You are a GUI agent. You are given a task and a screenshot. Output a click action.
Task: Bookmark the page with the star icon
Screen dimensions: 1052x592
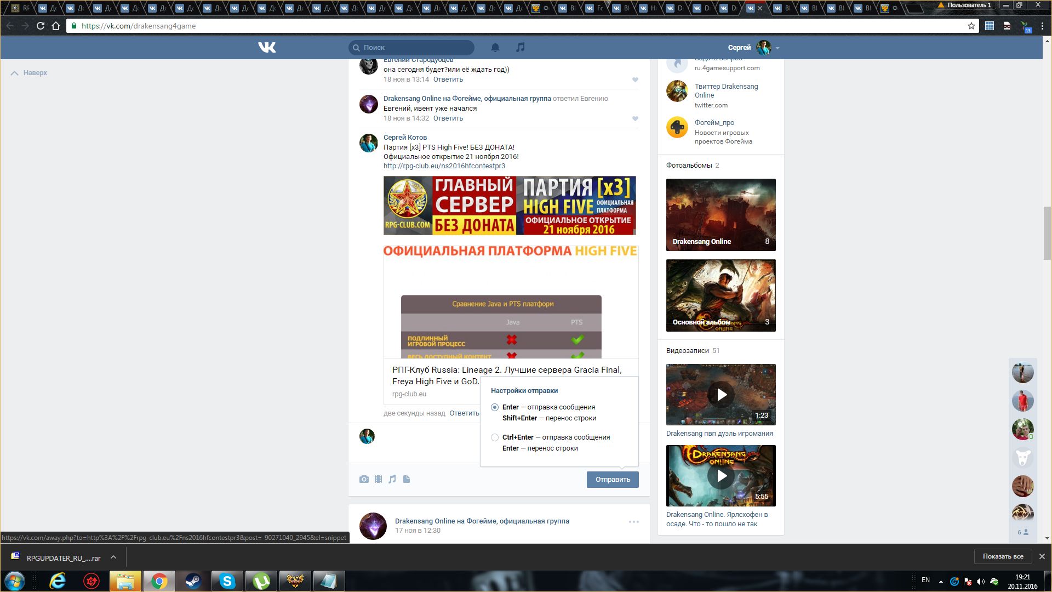971,26
